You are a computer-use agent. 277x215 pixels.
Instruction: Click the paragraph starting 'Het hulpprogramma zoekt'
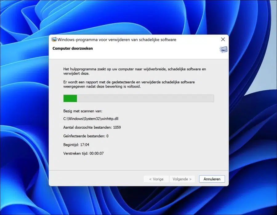(x=134, y=71)
